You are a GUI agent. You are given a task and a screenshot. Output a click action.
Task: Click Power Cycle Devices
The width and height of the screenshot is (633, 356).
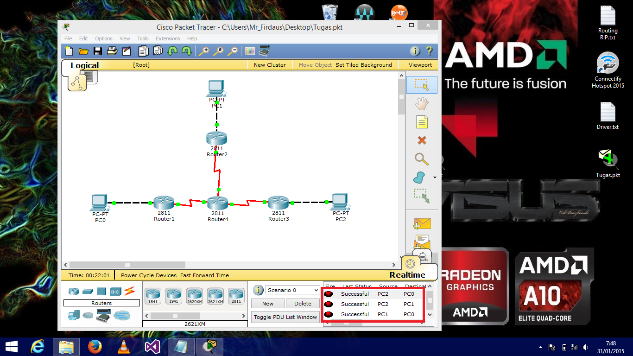click(x=149, y=275)
